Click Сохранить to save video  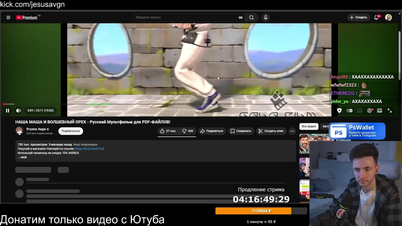click(x=241, y=131)
